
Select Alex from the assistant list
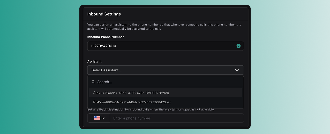point(97,93)
